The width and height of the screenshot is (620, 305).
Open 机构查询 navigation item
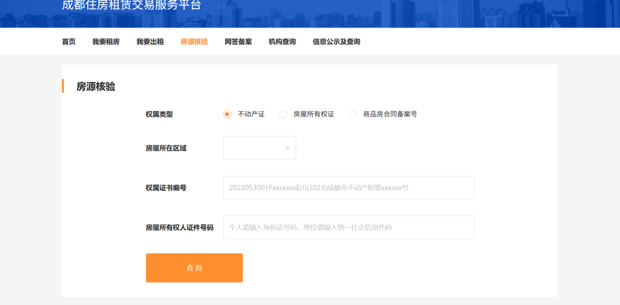[x=282, y=41]
